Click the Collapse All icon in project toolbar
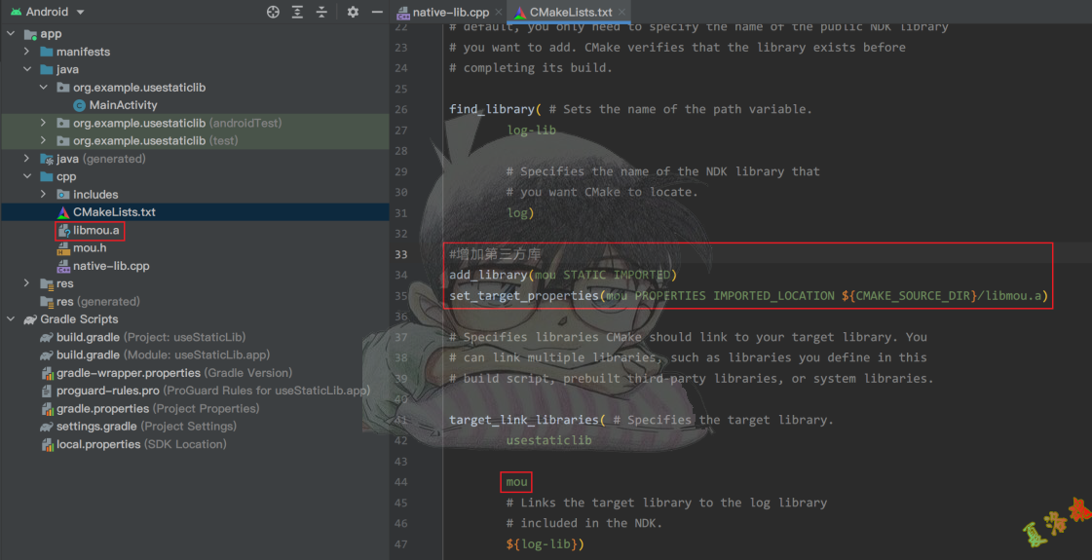The height and width of the screenshot is (560, 1092). pyautogui.click(x=323, y=12)
